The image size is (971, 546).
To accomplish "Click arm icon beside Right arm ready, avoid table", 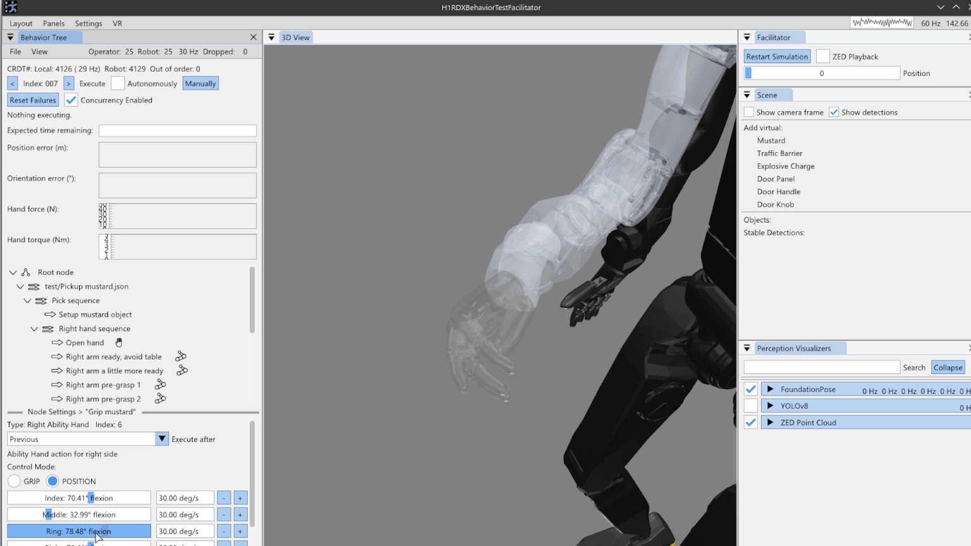I will coord(181,356).
